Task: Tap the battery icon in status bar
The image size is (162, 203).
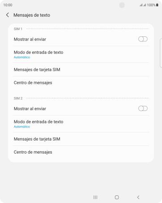Action: (x=157, y=5)
